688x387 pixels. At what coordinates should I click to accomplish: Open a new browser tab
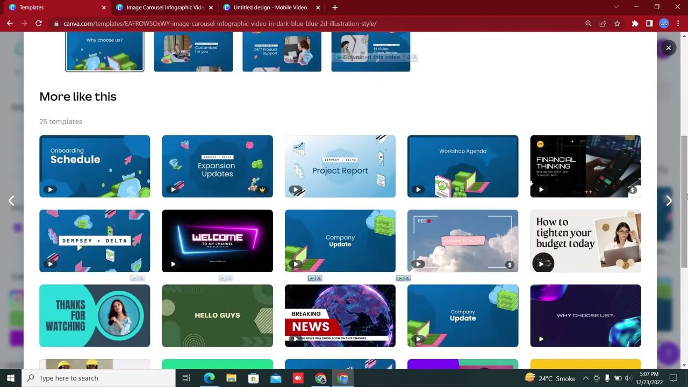(335, 8)
